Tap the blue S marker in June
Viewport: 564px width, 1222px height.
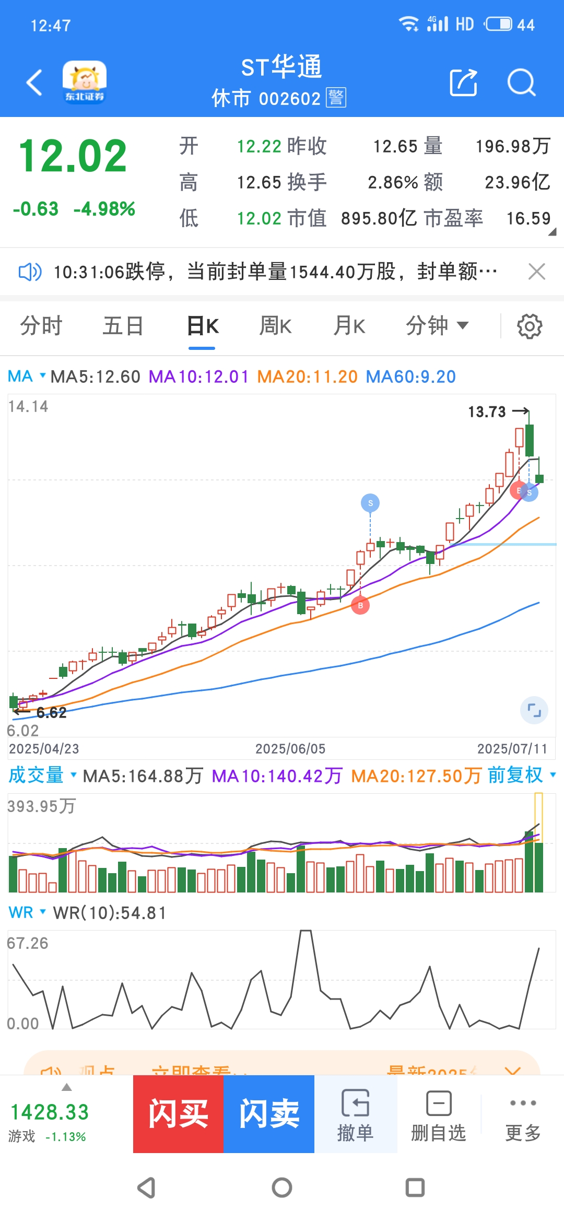coord(370,503)
